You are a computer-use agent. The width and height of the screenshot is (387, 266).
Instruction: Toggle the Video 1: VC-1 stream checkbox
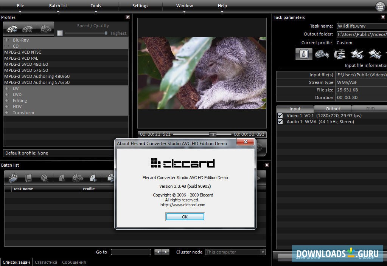coord(280,115)
